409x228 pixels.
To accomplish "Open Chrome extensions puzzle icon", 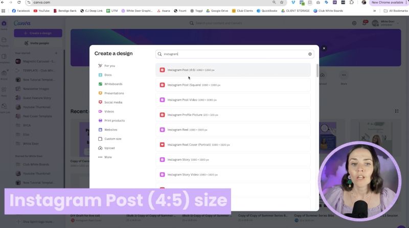I will coord(352,3).
